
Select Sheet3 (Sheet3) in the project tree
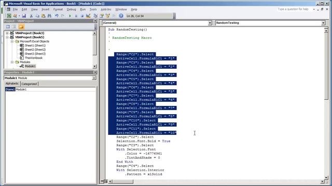pos(35,54)
